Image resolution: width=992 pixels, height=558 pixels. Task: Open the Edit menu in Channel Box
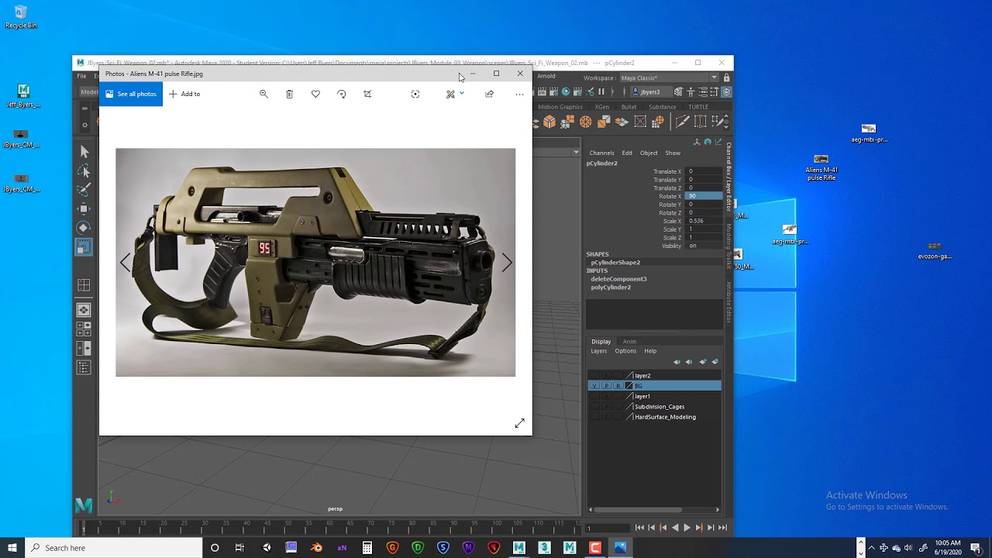click(x=627, y=153)
